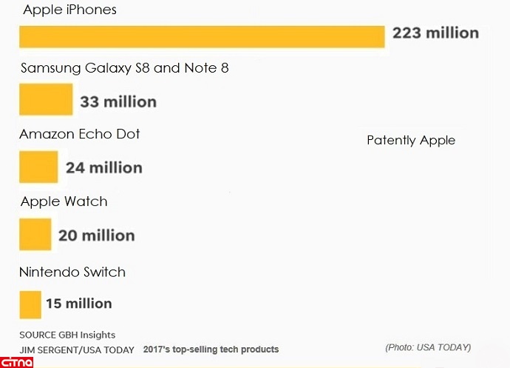Select the Apple Watch yellow bar
Image resolution: width=510 pixels, height=368 pixels.
tap(35, 234)
